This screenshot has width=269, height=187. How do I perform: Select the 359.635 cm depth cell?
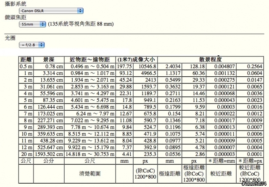[49, 134]
